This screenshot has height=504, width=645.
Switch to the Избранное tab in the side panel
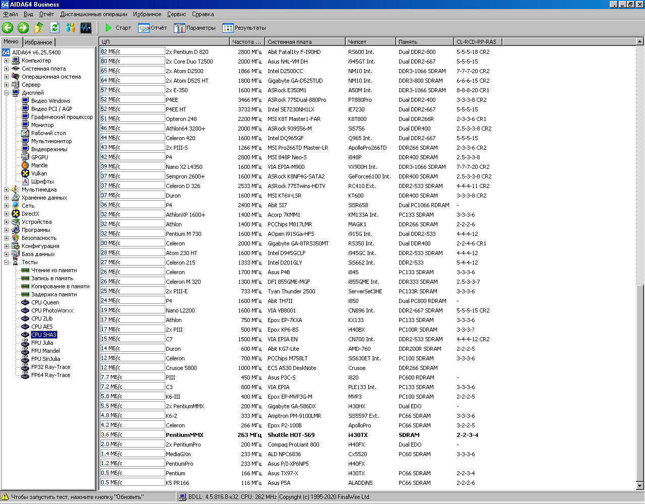coord(38,42)
